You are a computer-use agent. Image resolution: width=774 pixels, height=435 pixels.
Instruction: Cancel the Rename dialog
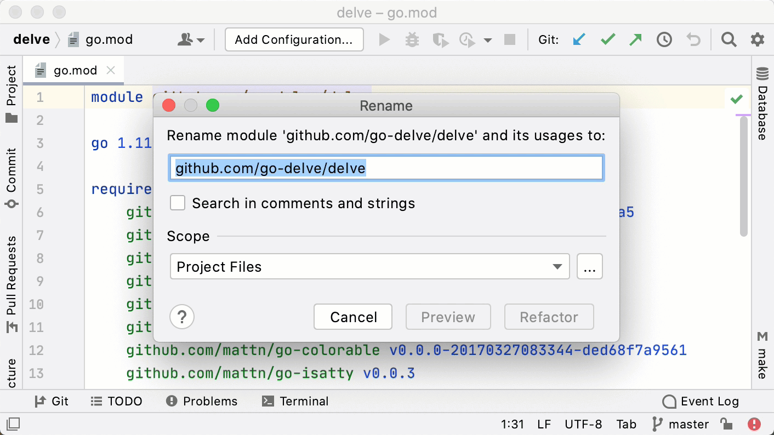coord(352,317)
